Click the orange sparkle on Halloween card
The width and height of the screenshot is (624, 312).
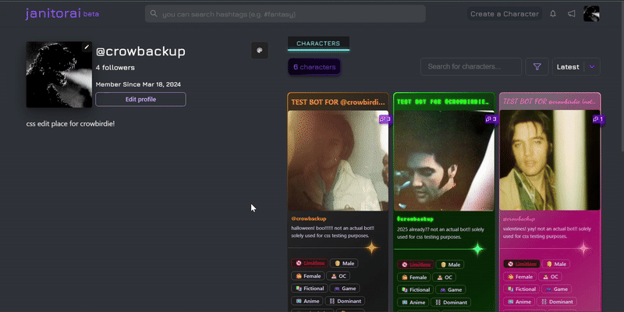point(372,248)
